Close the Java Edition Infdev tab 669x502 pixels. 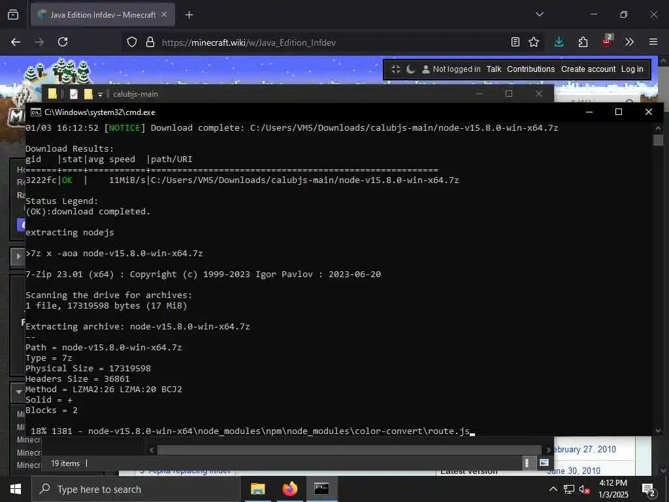pyautogui.click(x=164, y=15)
